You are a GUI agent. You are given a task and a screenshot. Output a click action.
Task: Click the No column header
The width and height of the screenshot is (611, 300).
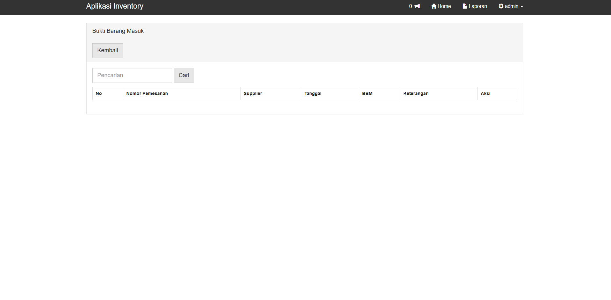(99, 93)
